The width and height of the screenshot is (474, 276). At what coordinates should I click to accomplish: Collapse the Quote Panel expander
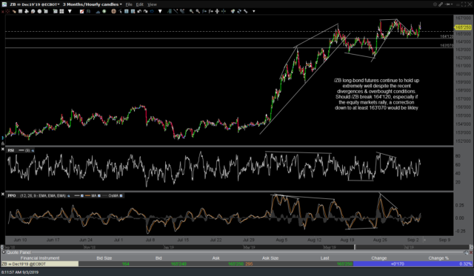tap(4, 252)
